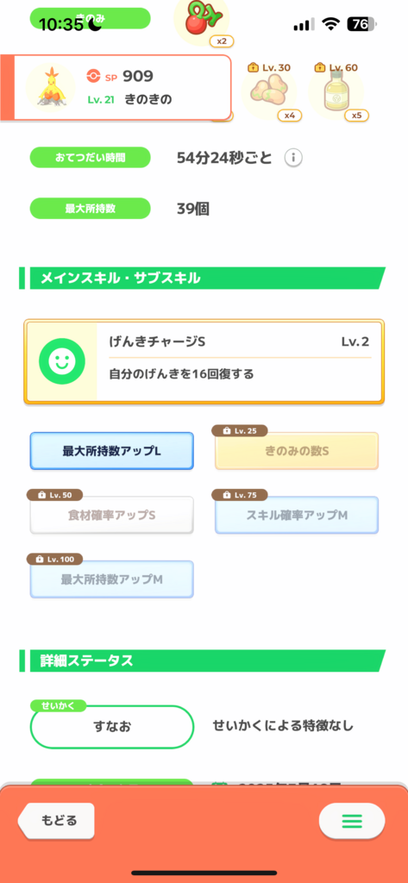Tap the すなお nature box
The width and height of the screenshot is (408, 883).
coord(111,726)
